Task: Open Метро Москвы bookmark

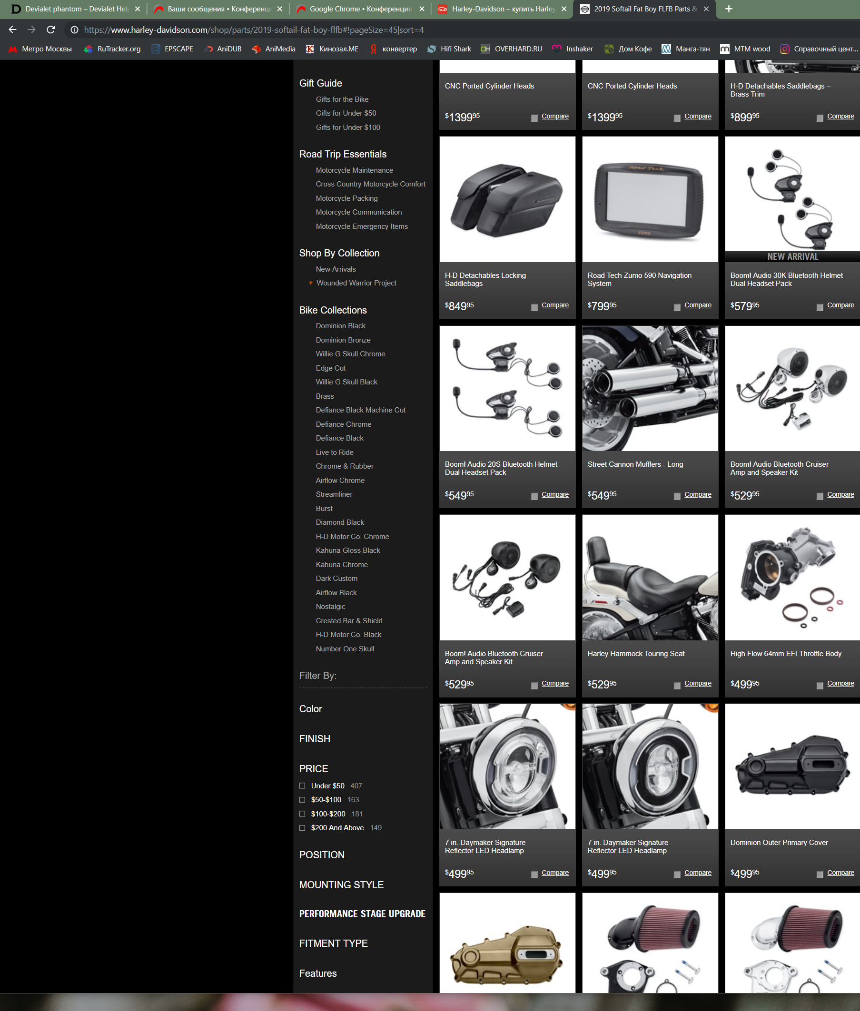Action: (40, 49)
